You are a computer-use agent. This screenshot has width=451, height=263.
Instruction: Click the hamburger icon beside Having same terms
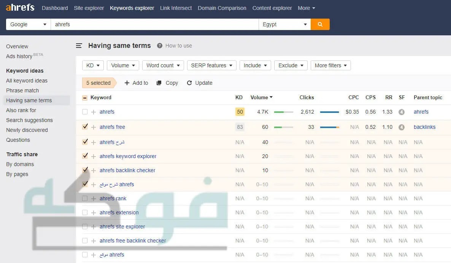79,45
